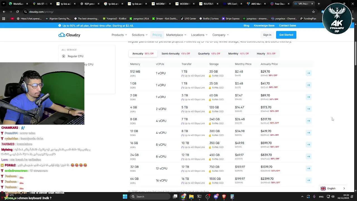This screenshot has width=357, height=201.
Task: Bookmark this page with the star icon
Action: pyautogui.click(x=313, y=12)
